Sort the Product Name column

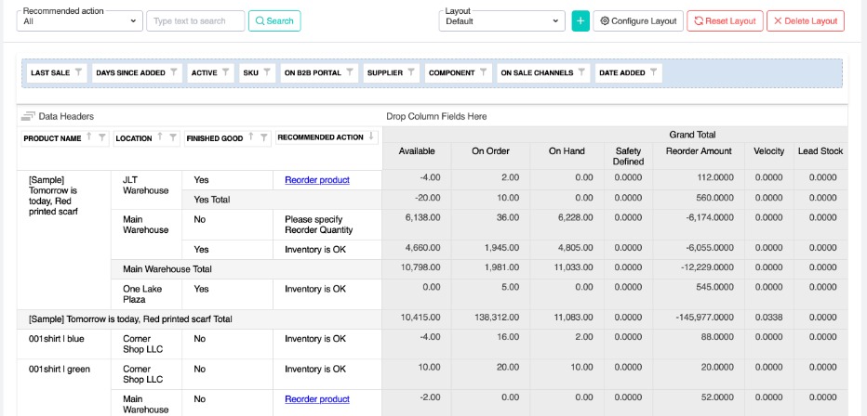point(89,137)
